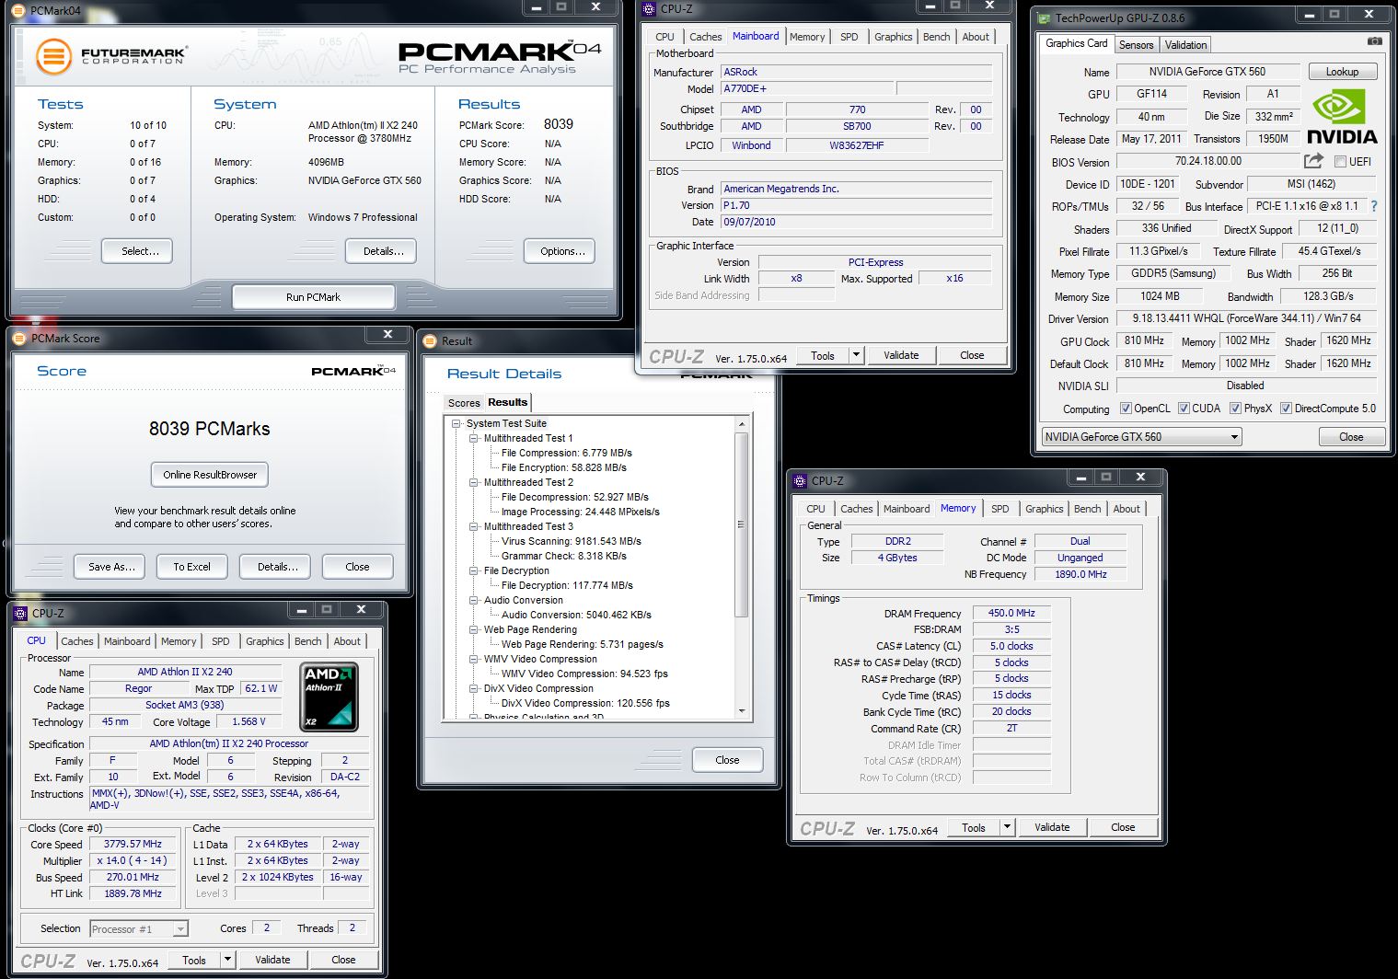Click the scroll down arrow in Result Details
This screenshot has width=1398, height=979.
(x=742, y=711)
